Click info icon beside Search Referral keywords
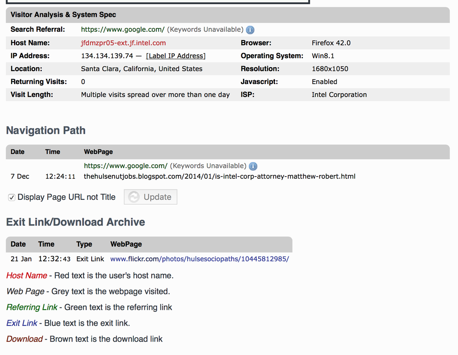This screenshot has width=458, height=355. (250, 30)
